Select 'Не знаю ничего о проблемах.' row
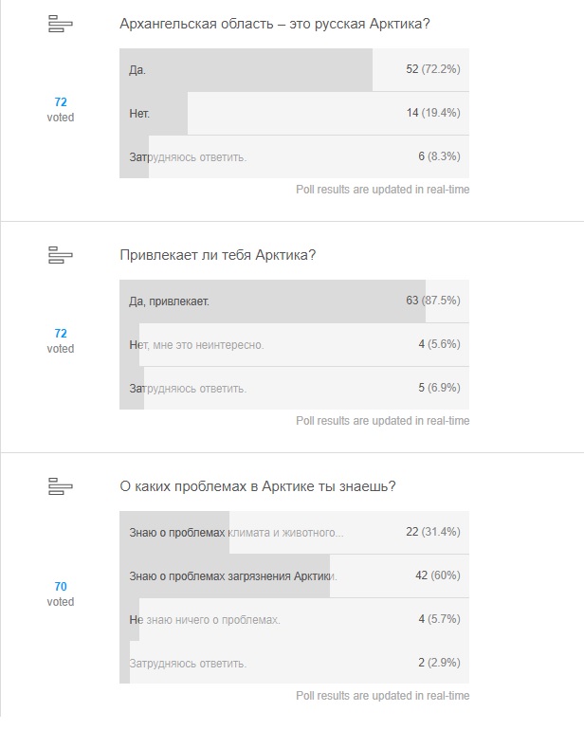 (x=294, y=620)
